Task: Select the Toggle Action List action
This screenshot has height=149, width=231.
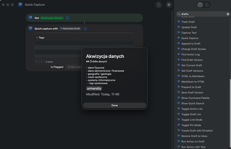Action: point(192,109)
